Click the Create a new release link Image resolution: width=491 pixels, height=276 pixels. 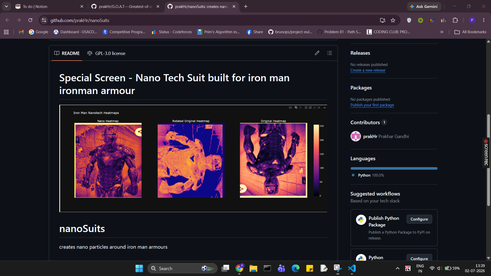pos(368,70)
